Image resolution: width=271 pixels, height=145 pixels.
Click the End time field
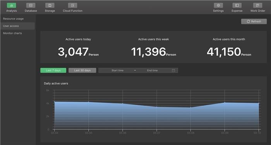click(153, 70)
